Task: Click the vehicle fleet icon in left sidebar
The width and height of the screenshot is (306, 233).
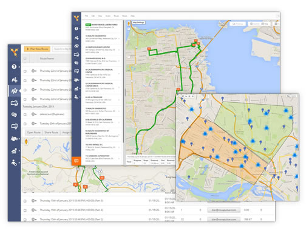Action: coord(14,139)
